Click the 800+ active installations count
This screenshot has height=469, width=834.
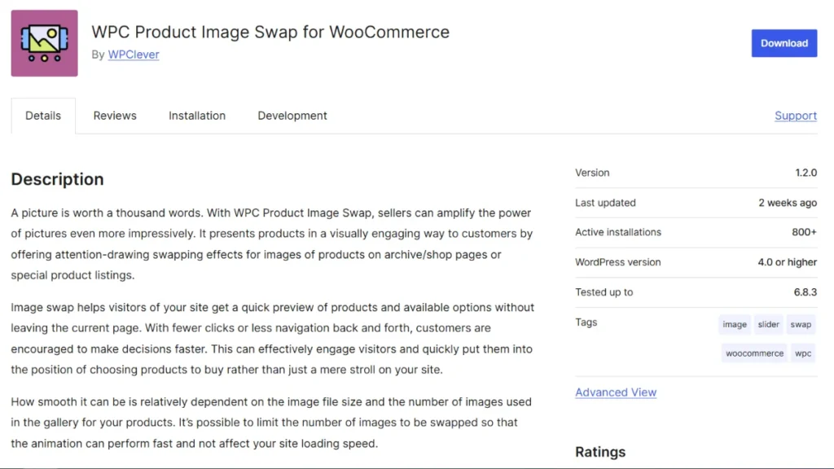(802, 232)
